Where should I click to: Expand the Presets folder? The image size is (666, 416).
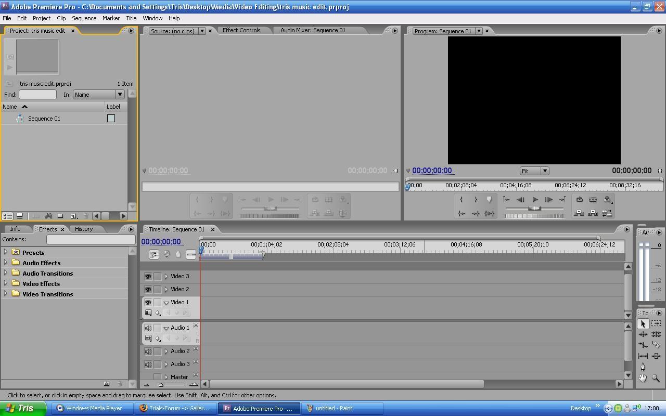tap(6, 252)
